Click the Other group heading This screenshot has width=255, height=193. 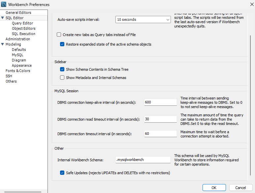(x=59, y=148)
